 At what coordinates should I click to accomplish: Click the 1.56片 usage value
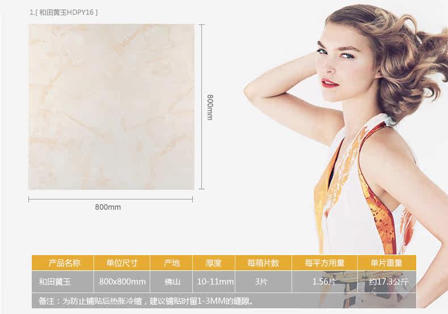pyautogui.click(x=324, y=281)
